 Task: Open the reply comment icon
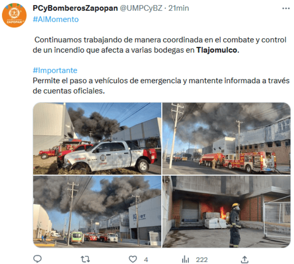click(37, 259)
